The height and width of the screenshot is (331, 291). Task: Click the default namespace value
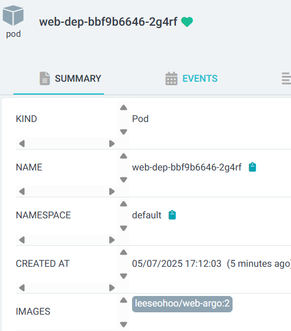tap(147, 215)
